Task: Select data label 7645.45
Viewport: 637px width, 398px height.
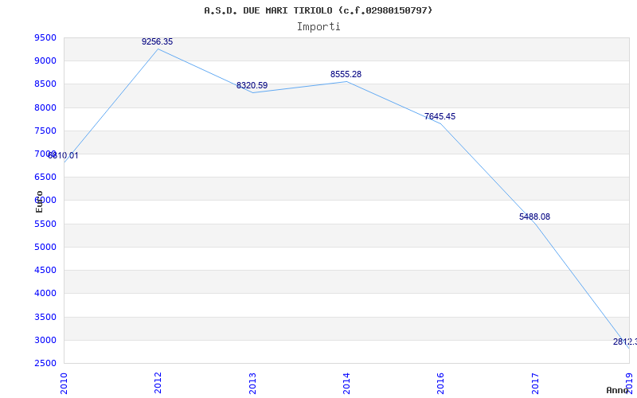Action: pyautogui.click(x=440, y=116)
